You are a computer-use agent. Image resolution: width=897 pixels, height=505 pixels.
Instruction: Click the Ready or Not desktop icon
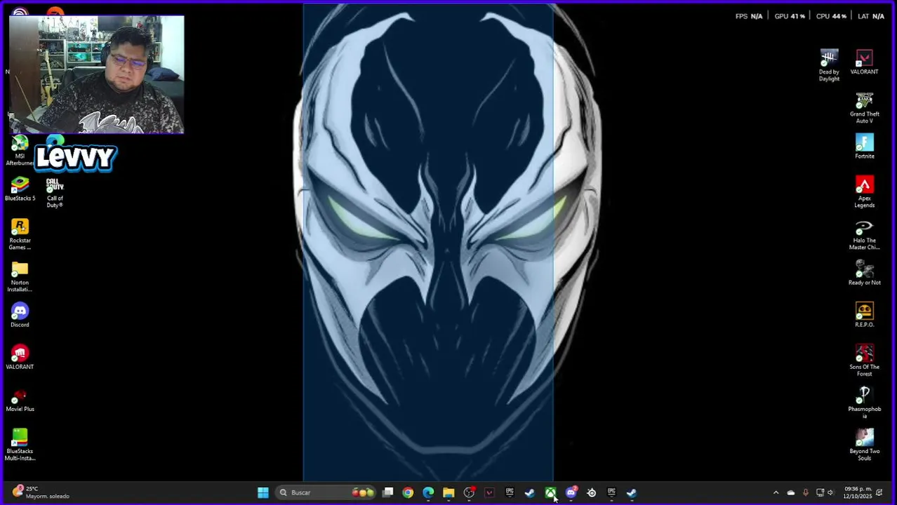(864, 273)
